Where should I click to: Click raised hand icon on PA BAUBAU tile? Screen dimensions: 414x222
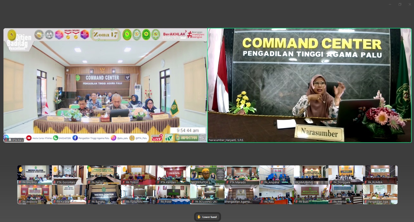(x=21, y=169)
